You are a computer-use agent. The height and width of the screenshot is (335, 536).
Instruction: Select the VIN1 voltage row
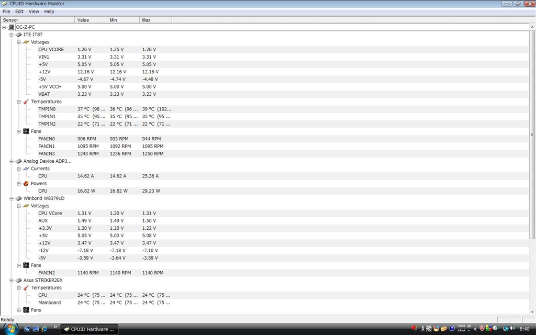283,57
